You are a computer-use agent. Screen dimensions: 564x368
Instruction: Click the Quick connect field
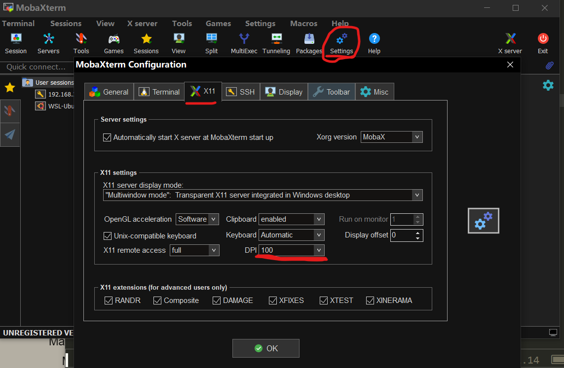37,67
